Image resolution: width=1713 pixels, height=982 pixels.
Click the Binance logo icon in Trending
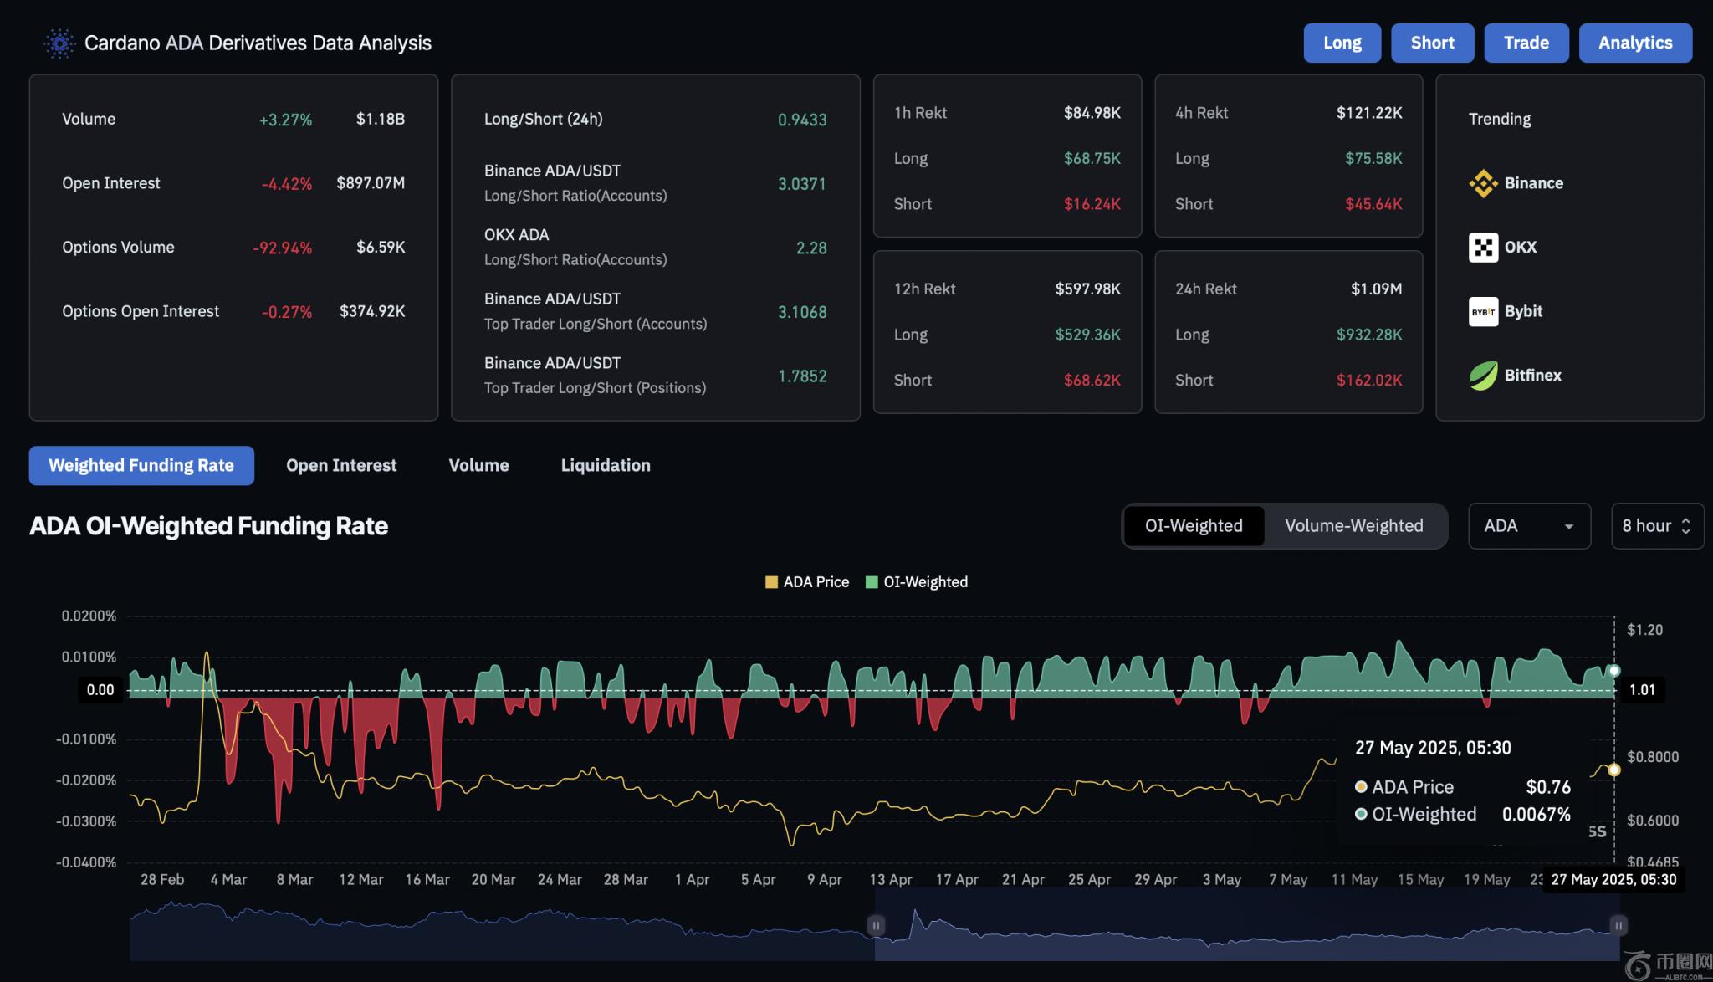(x=1483, y=183)
